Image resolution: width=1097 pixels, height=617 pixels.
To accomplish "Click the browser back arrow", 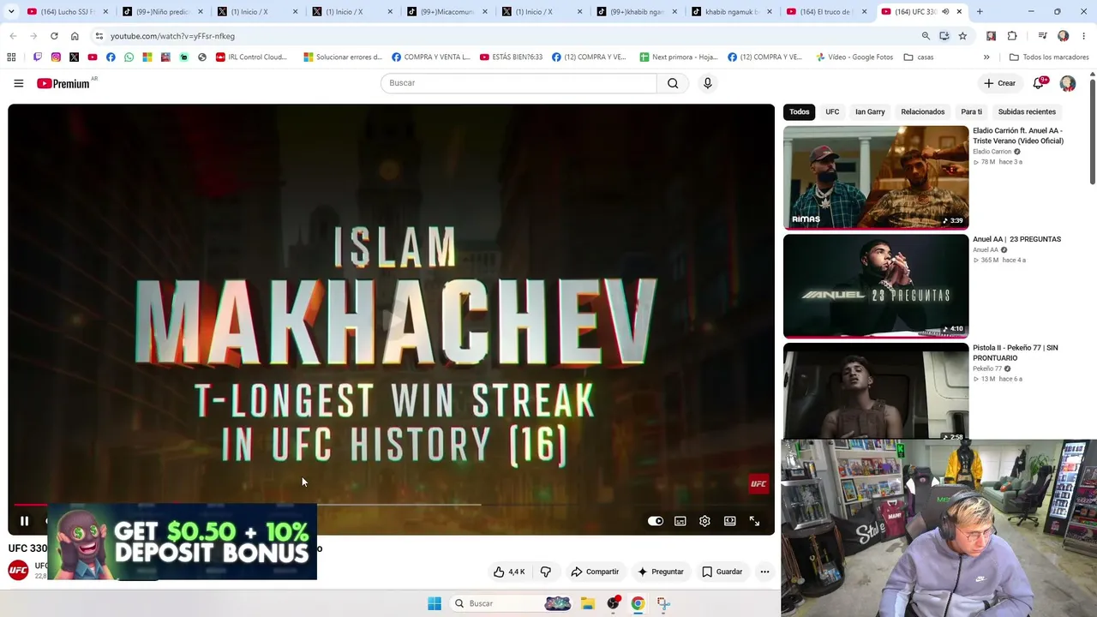I will pyautogui.click(x=13, y=36).
